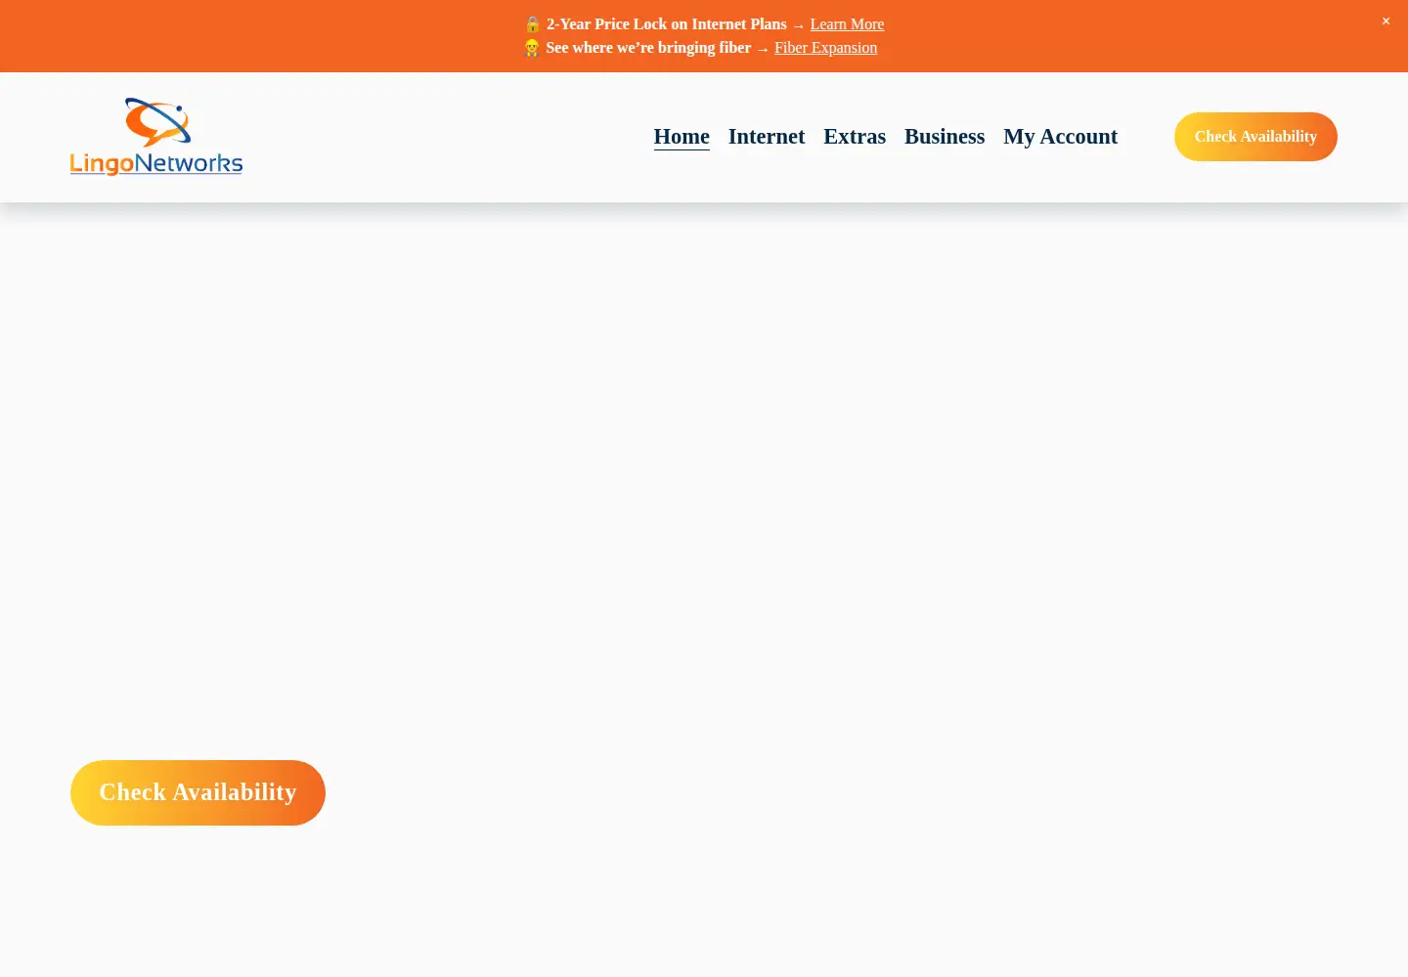The height and width of the screenshot is (977, 1408).
Task: Click the construction worker emoji in banner
Action: (x=532, y=48)
